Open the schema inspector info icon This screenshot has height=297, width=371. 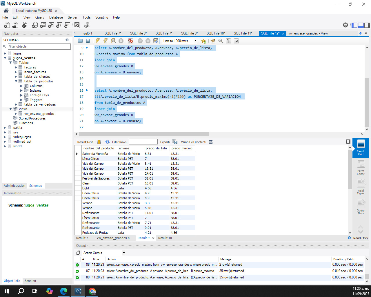(x=25, y=25)
